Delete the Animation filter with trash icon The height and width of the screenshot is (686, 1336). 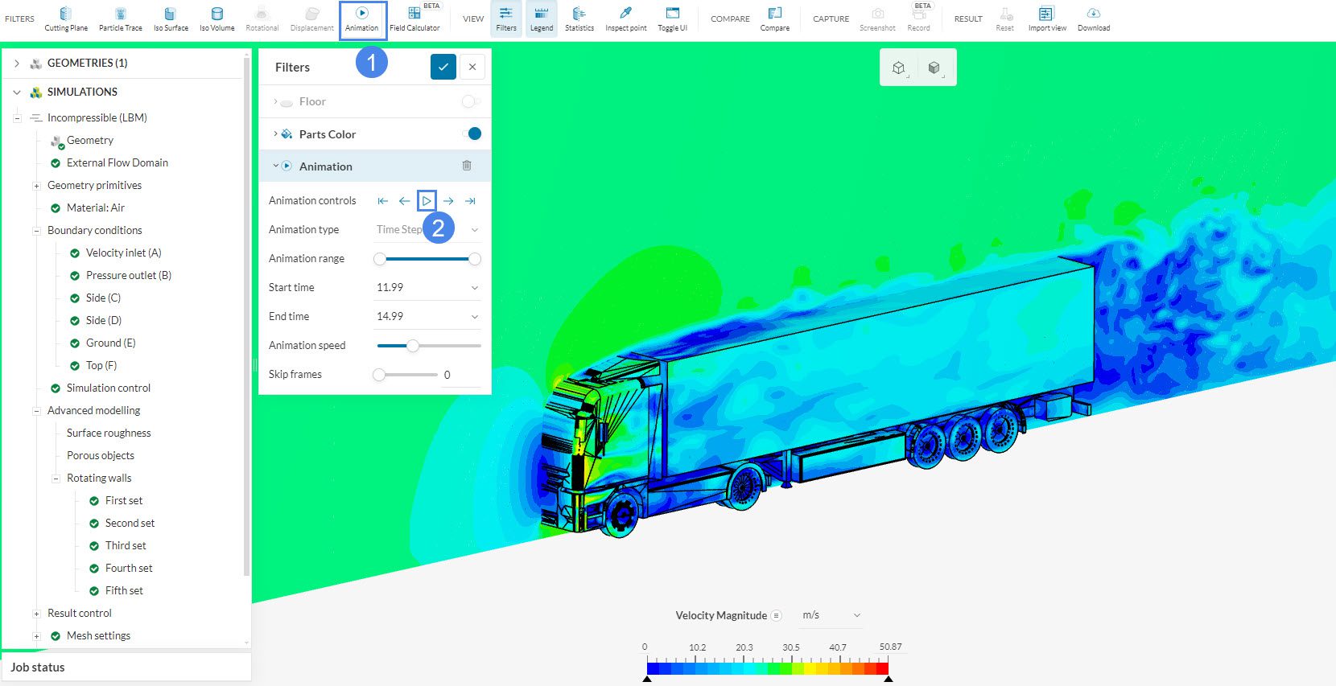click(467, 166)
